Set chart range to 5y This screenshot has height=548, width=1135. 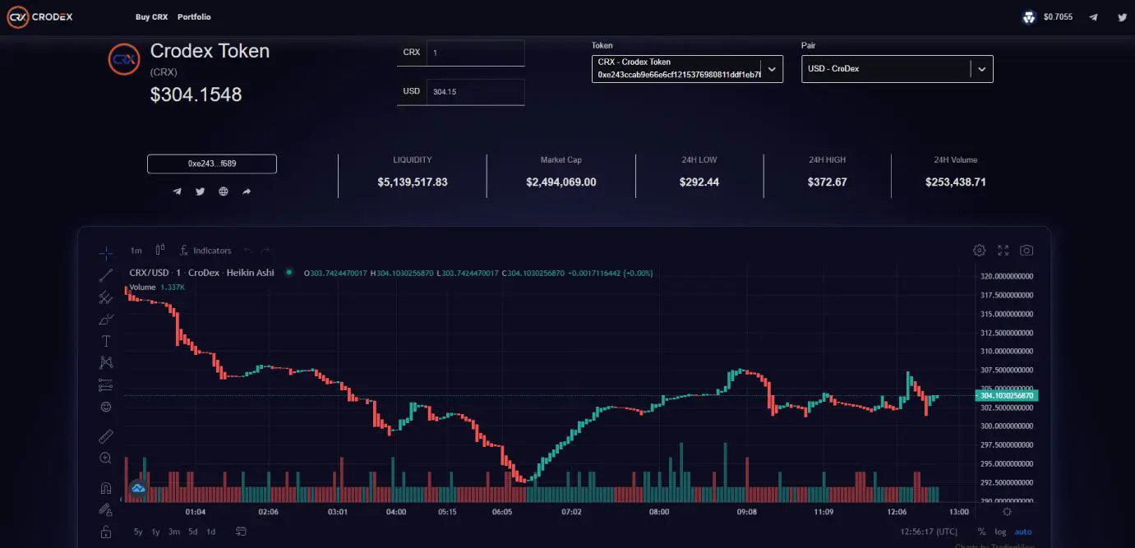click(x=138, y=532)
